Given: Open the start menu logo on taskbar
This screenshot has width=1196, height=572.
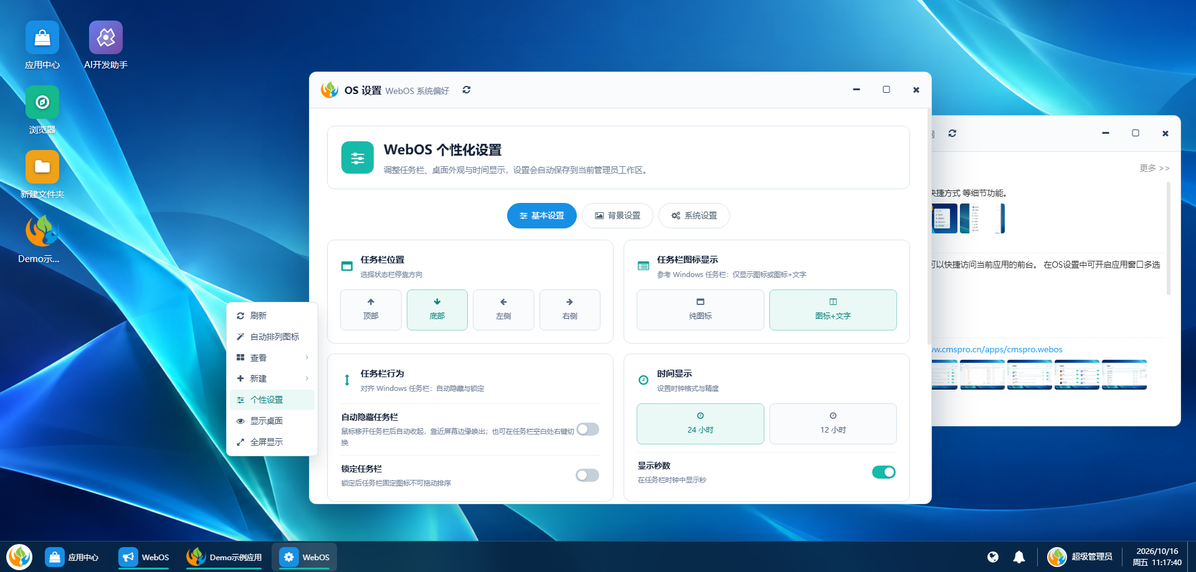Looking at the screenshot, I should click(19, 556).
